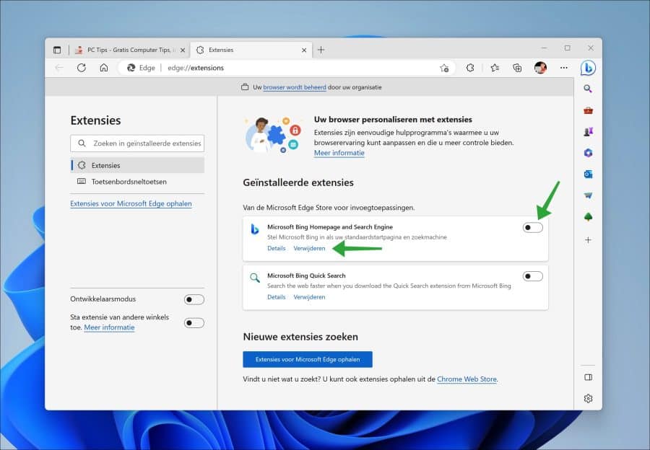This screenshot has height=450, width=650.
Task: Open the sidebar green tree icon
Action: [x=588, y=217]
